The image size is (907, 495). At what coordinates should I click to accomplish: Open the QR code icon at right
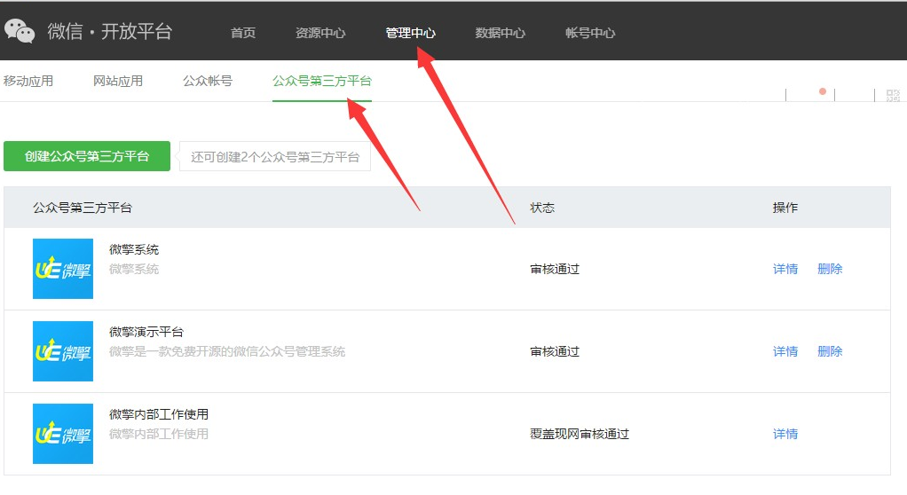pyautogui.click(x=893, y=96)
